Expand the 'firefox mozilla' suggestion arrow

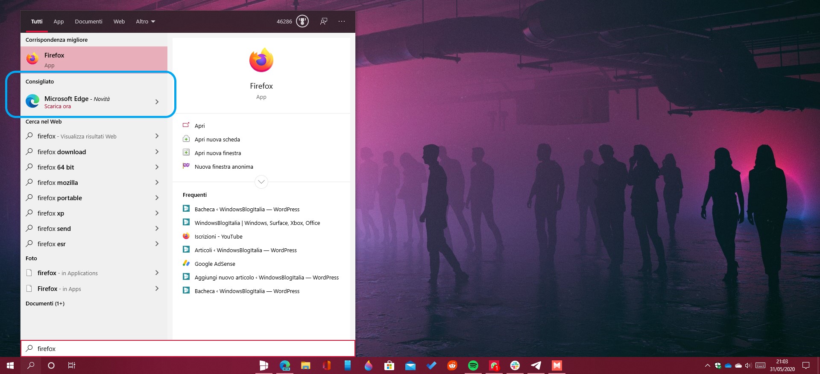coord(157,182)
